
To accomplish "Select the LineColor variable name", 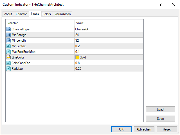I will [x=18, y=57].
